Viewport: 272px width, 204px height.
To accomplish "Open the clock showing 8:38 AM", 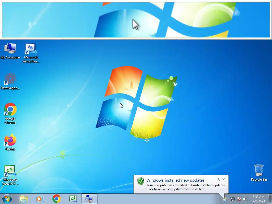I will [x=258, y=199].
